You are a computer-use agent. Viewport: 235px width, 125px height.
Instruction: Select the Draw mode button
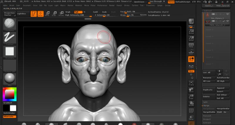click(41, 13)
